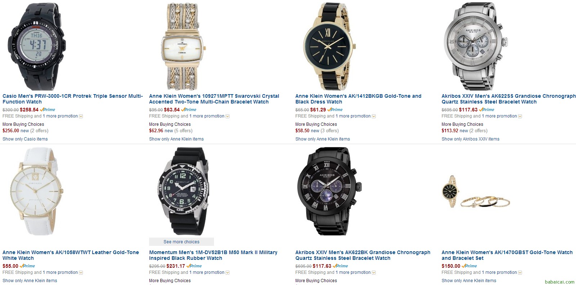The image size is (576, 285).
Task: Open $62.96 new offers link
Action: (x=171, y=131)
